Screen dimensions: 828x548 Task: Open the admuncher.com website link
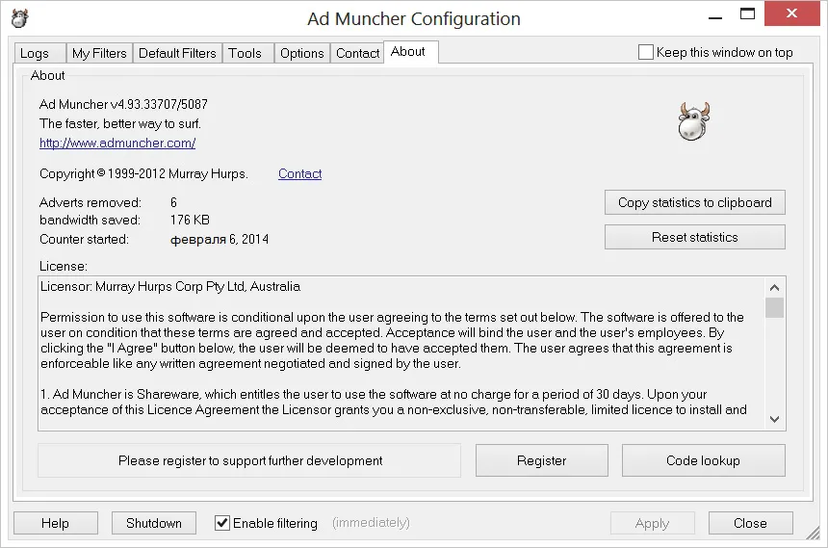(117, 144)
